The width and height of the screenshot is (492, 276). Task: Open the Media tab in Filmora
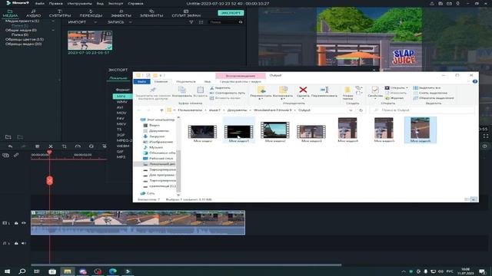click(x=10, y=13)
